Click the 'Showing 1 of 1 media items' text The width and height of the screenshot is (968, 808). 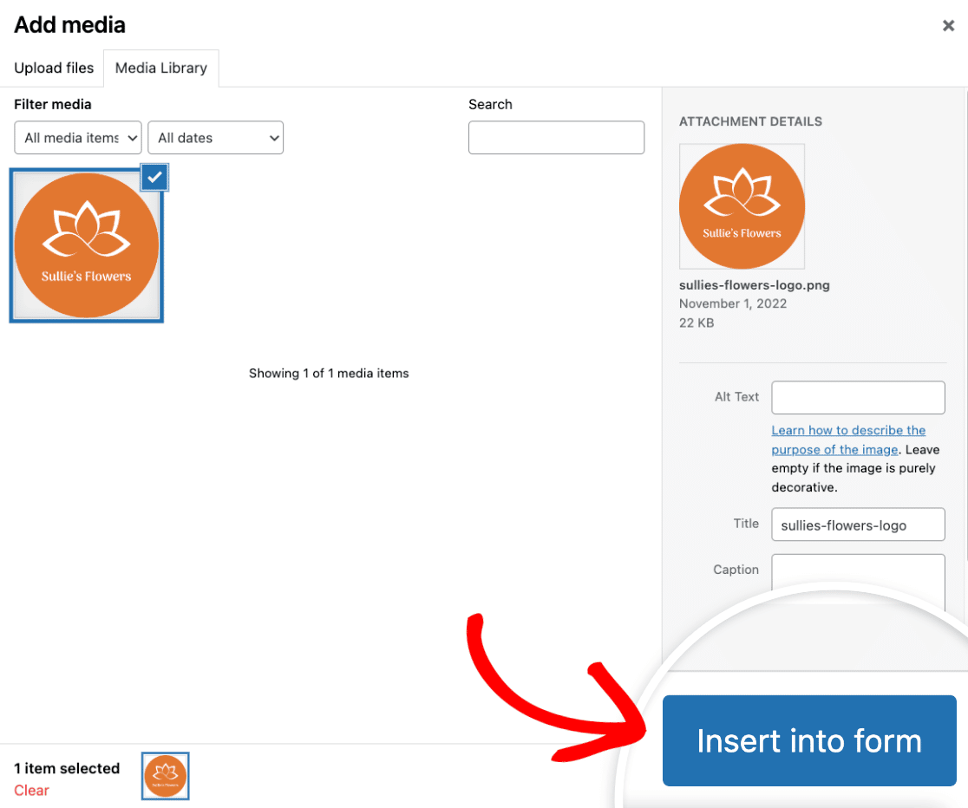pos(329,374)
